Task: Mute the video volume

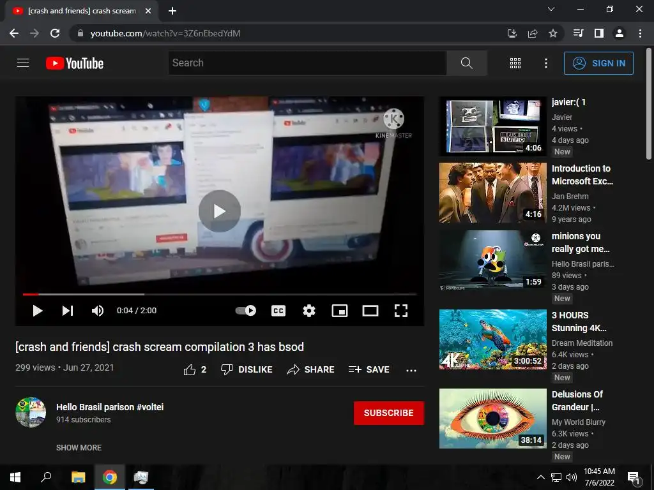Action: click(x=98, y=311)
